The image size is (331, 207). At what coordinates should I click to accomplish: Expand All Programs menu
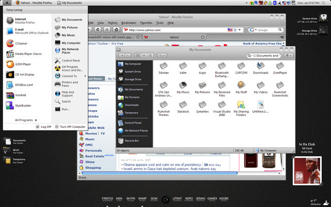pyautogui.click(x=26, y=120)
